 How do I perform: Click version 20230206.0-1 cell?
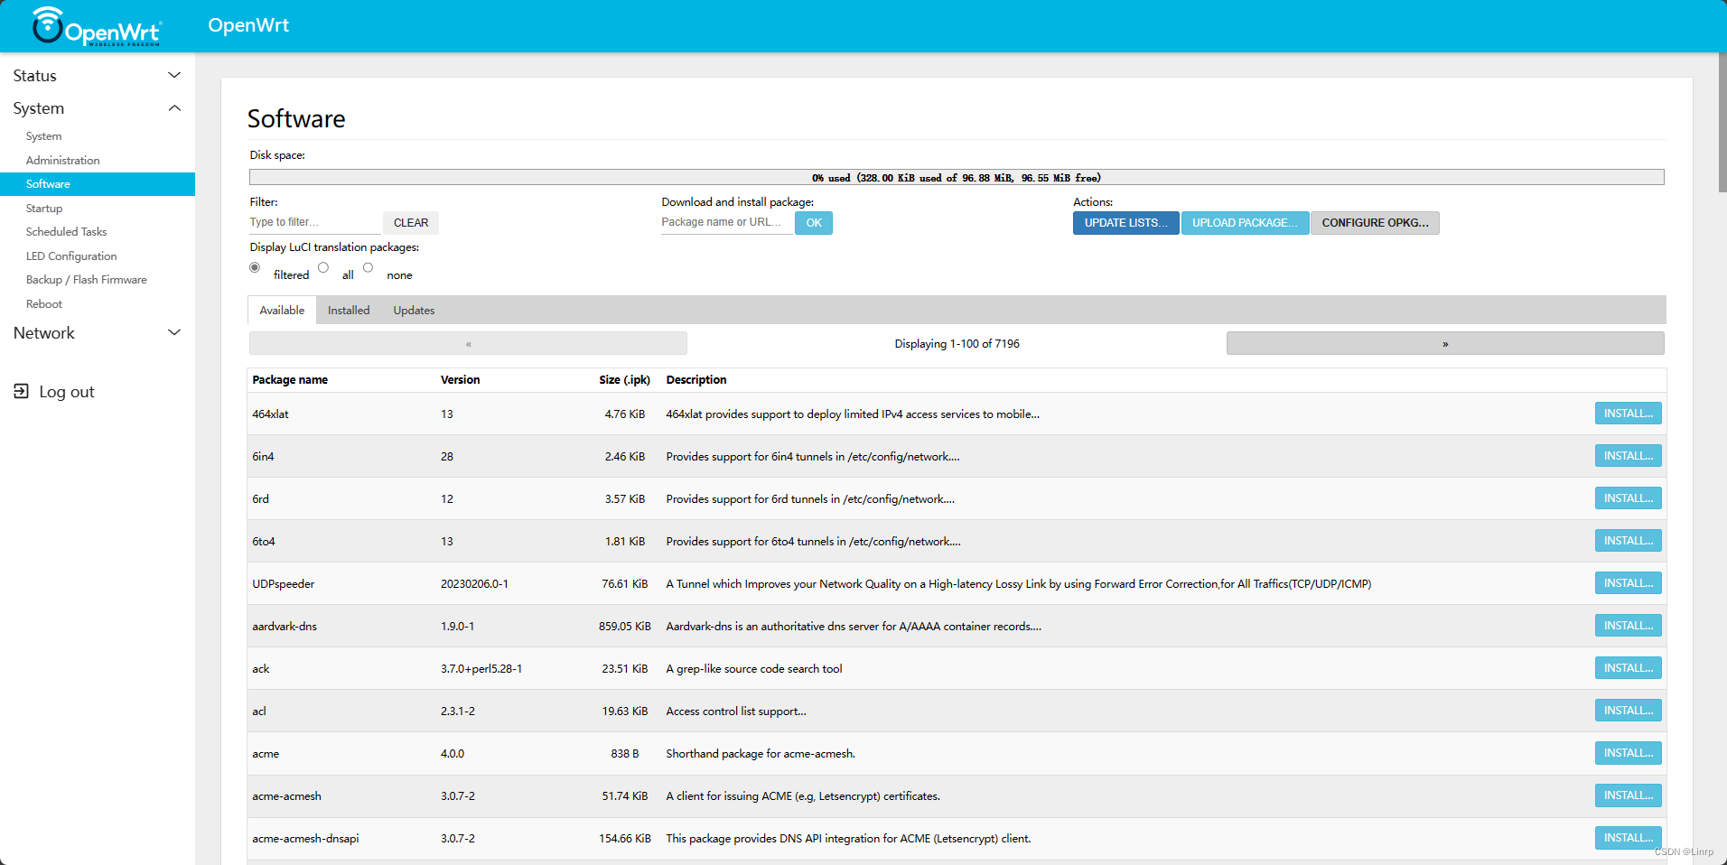click(474, 584)
